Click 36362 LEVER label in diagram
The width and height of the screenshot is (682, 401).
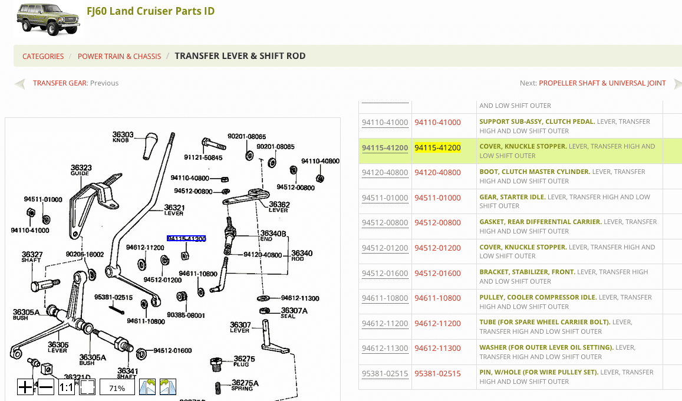(279, 206)
